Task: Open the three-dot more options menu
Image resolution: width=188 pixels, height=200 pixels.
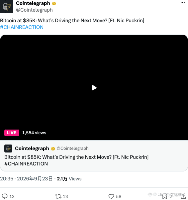Action: coord(182,3)
